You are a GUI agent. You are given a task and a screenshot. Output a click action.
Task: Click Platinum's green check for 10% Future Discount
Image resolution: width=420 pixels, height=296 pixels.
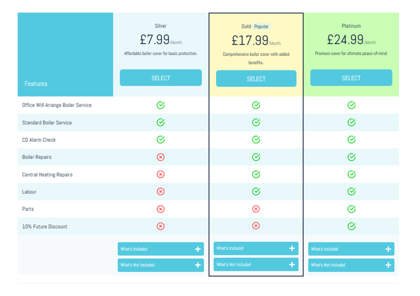tap(352, 226)
